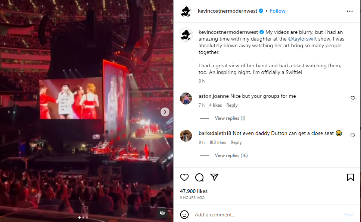Click the Add a comment field
Screen dimensions: 361x222
tap(261, 215)
